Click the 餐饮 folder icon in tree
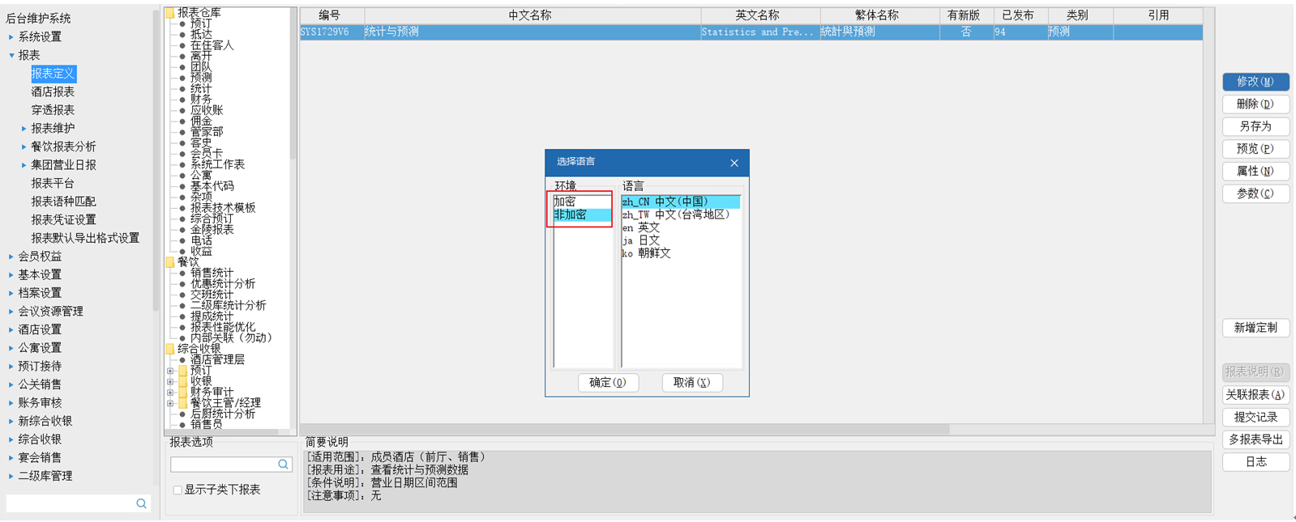 click(x=170, y=262)
